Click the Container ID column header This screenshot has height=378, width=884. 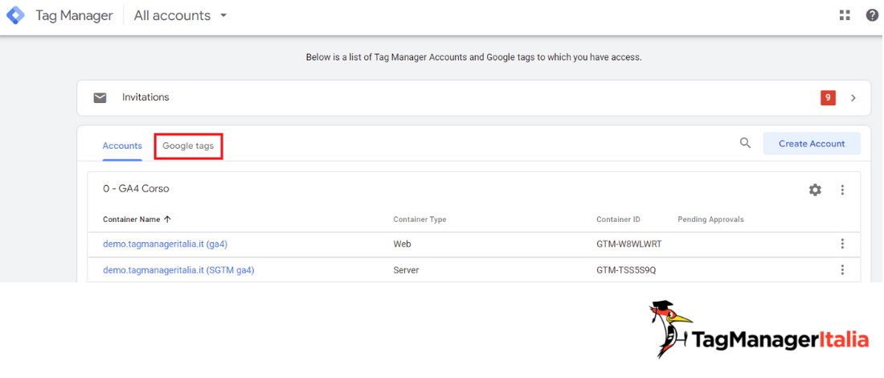619,220
